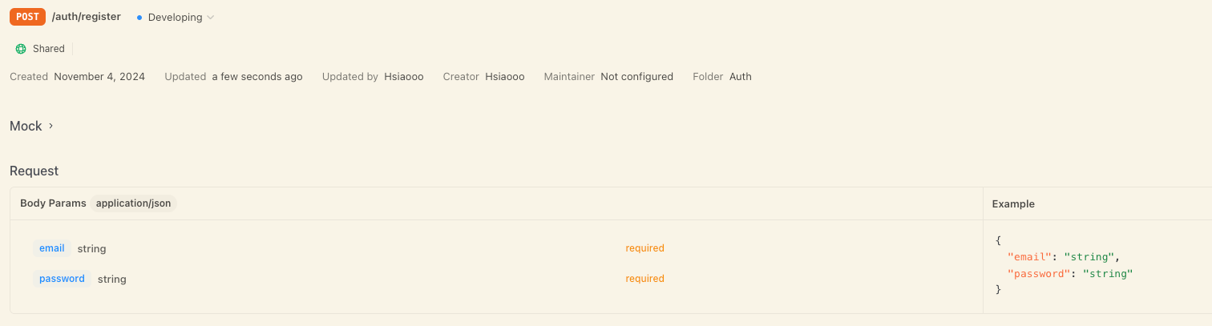Viewport: 1212px width, 326px height.
Task: Click the orange POST method badge
Action: 27,16
